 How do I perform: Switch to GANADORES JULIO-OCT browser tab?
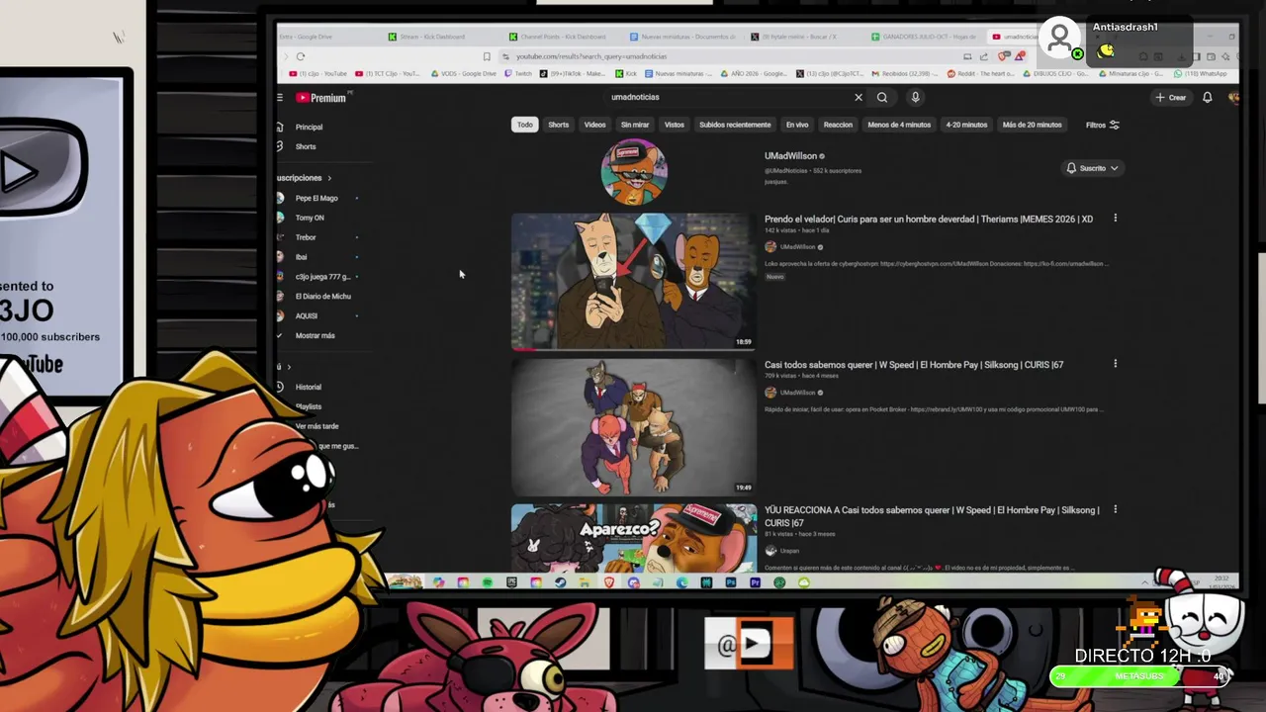pyautogui.click(x=925, y=37)
